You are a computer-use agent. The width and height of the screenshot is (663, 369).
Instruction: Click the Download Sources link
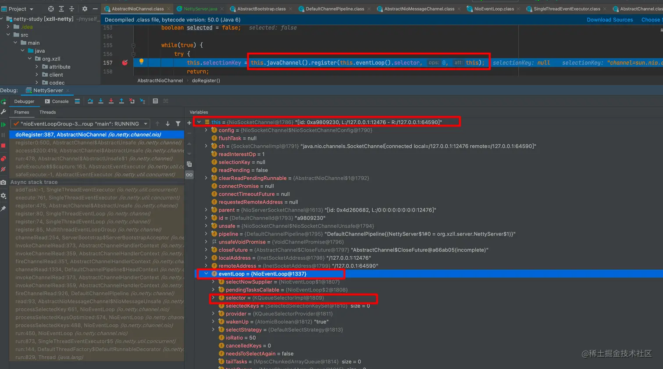pos(610,20)
